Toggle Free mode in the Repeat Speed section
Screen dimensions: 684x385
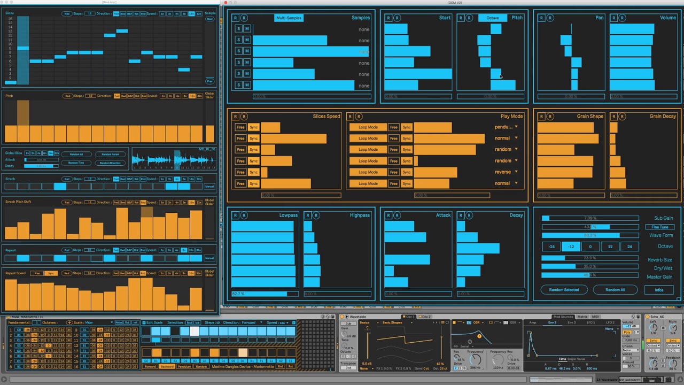37,273
